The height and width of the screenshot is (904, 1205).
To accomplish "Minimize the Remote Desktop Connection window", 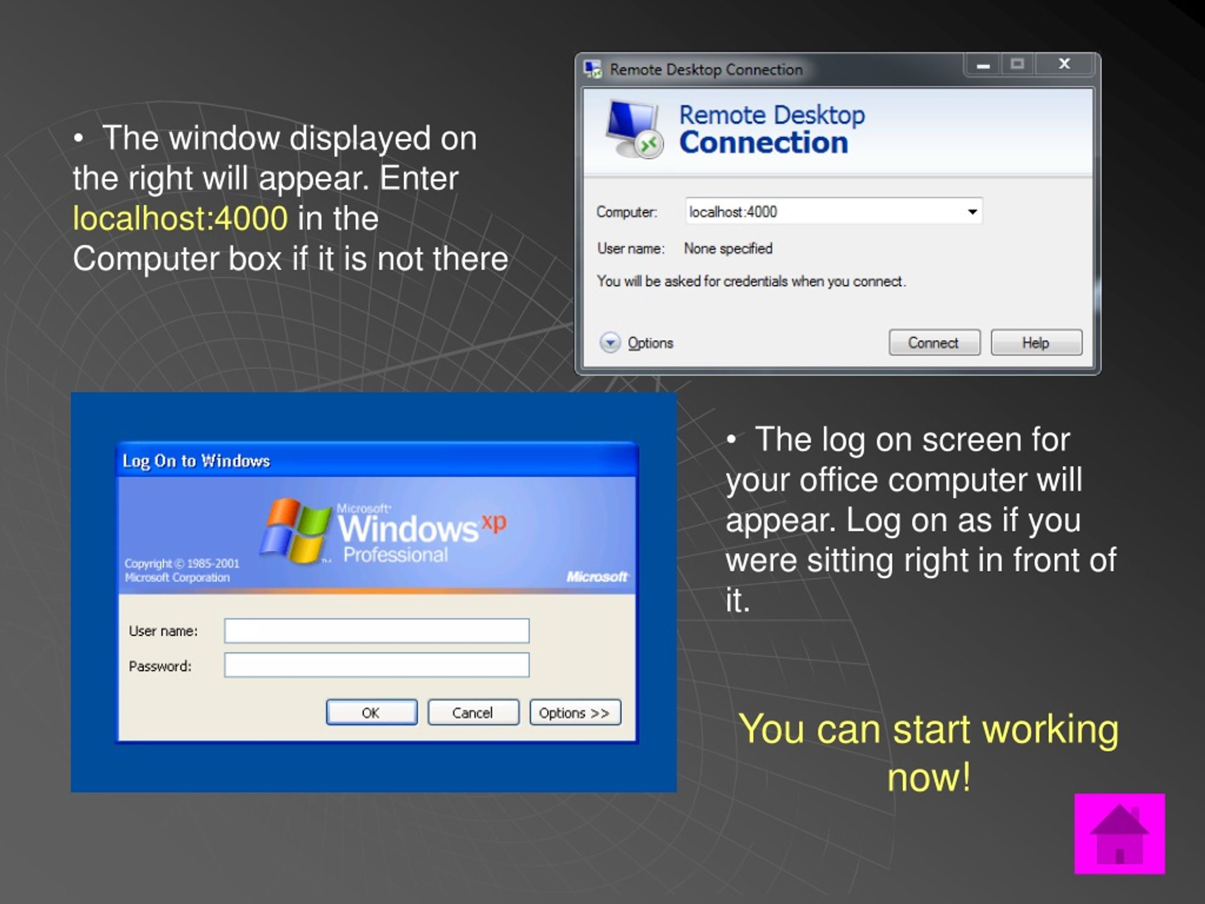I will click(x=983, y=65).
